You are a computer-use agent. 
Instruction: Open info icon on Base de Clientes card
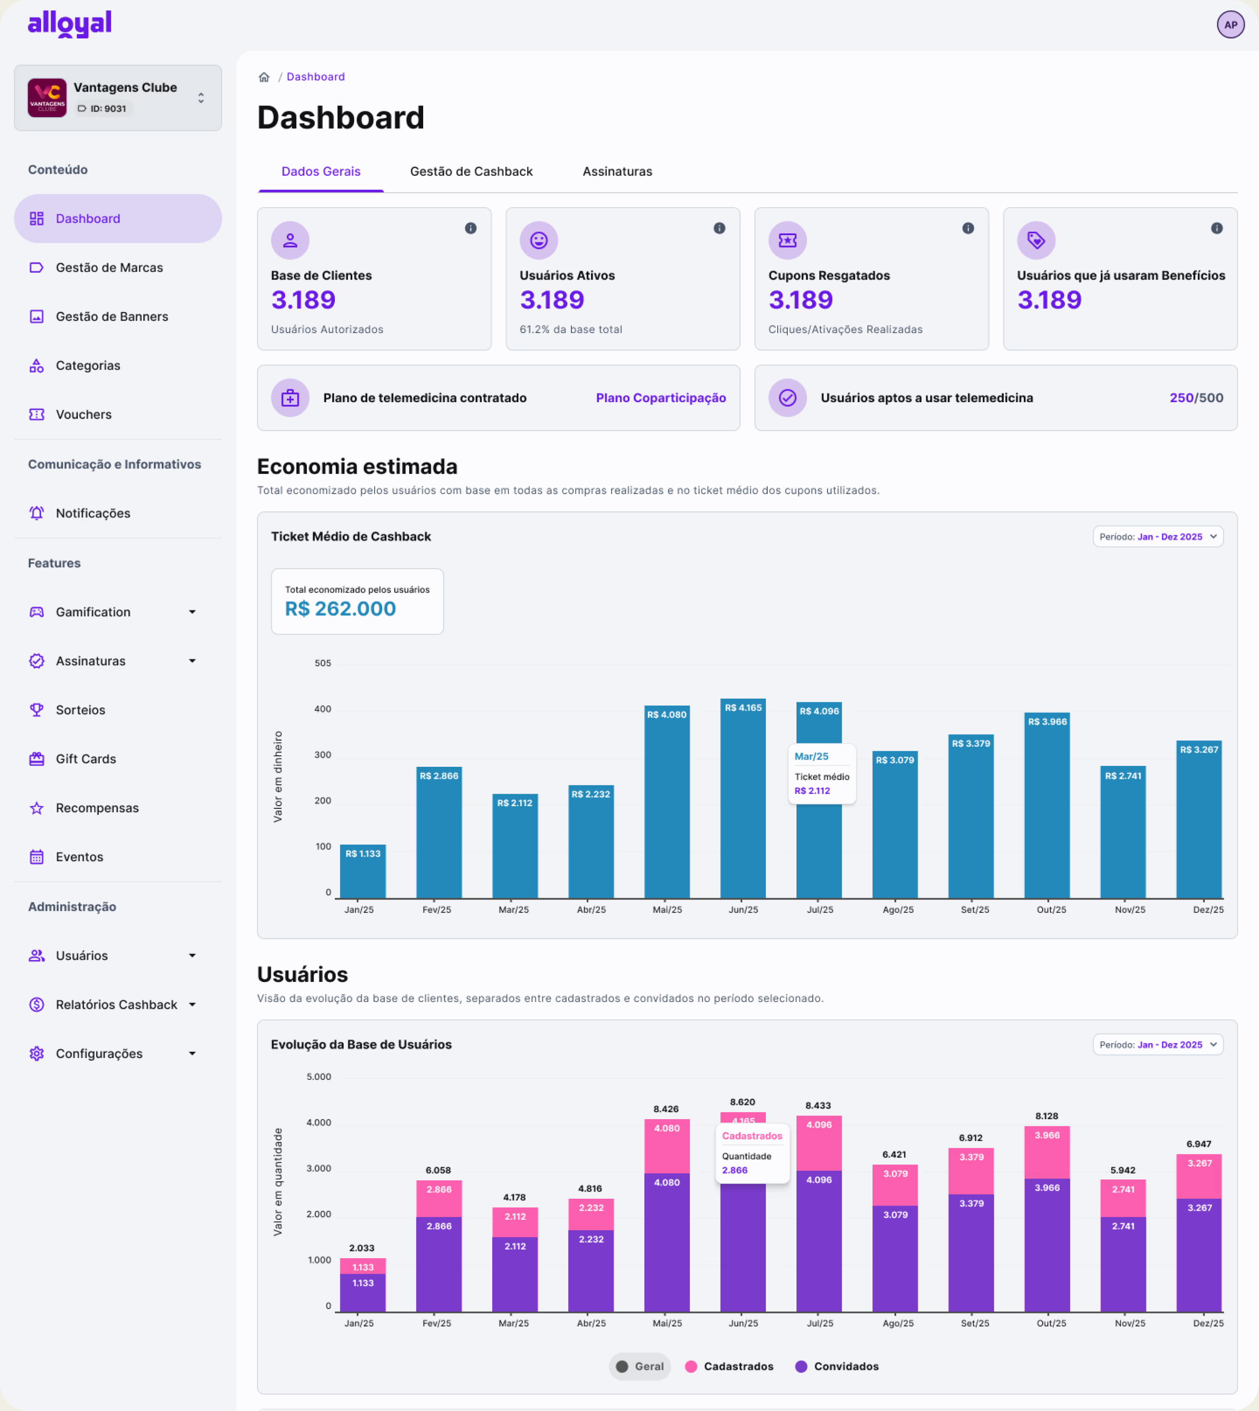coord(470,228)
